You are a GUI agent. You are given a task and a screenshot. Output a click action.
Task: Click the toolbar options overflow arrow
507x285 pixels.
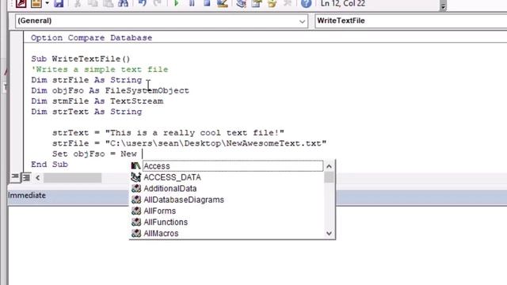pyautogui.click(x=443, y=6)
